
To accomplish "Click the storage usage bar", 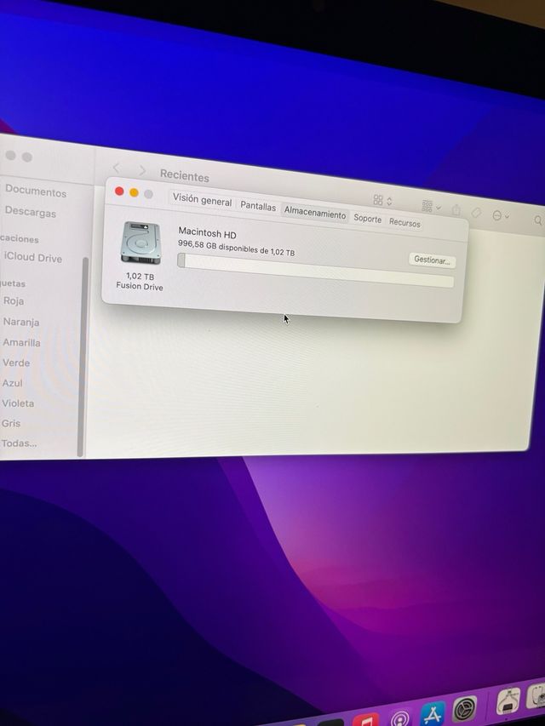I will [x=315, y=271].
